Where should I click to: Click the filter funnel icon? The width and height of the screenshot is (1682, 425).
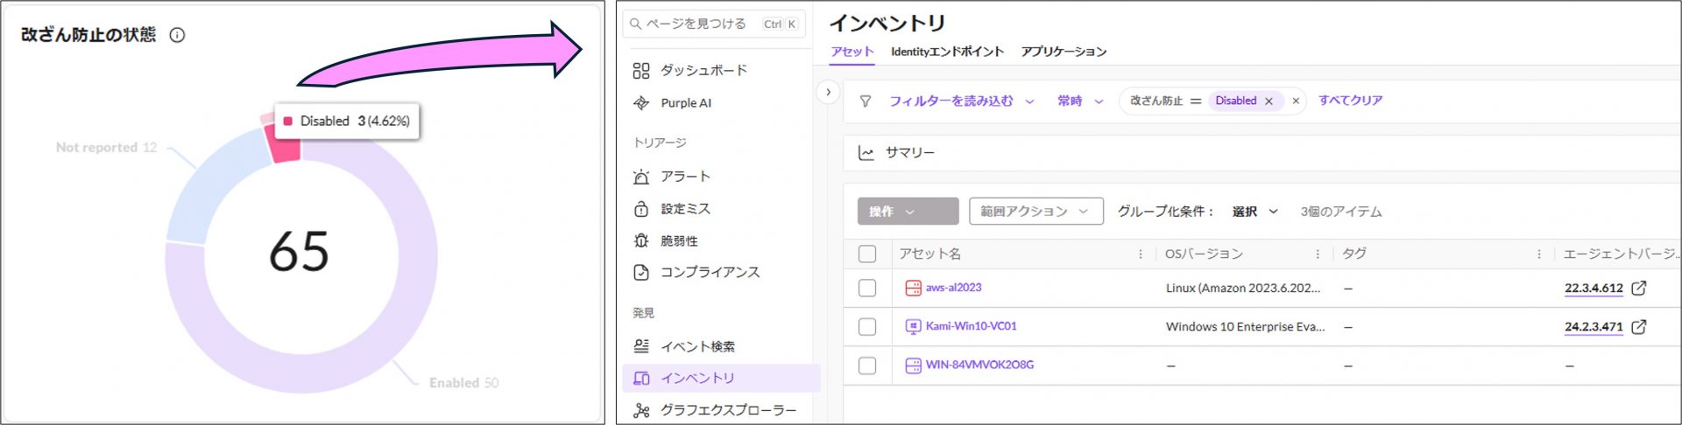coord(866,101)
